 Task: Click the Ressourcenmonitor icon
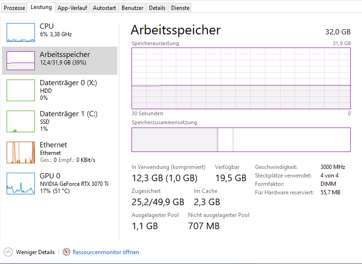point(66,252)
